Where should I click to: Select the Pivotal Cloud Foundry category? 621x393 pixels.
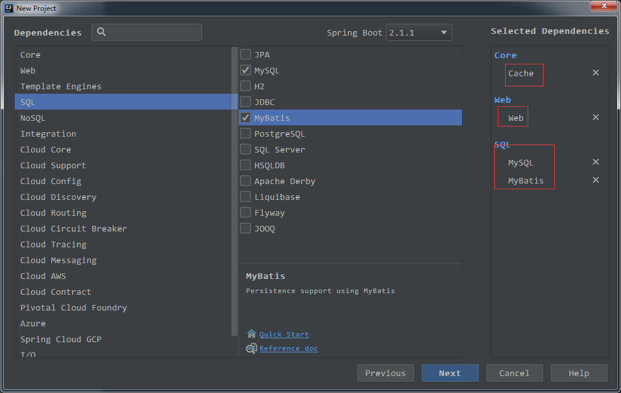123,308
